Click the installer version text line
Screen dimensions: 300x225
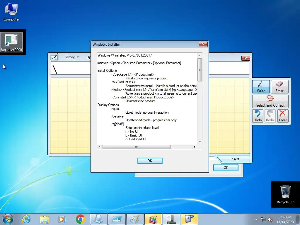[125, 55]
